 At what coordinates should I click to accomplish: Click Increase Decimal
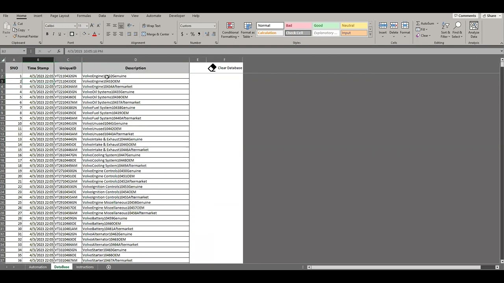click(207, 34)
